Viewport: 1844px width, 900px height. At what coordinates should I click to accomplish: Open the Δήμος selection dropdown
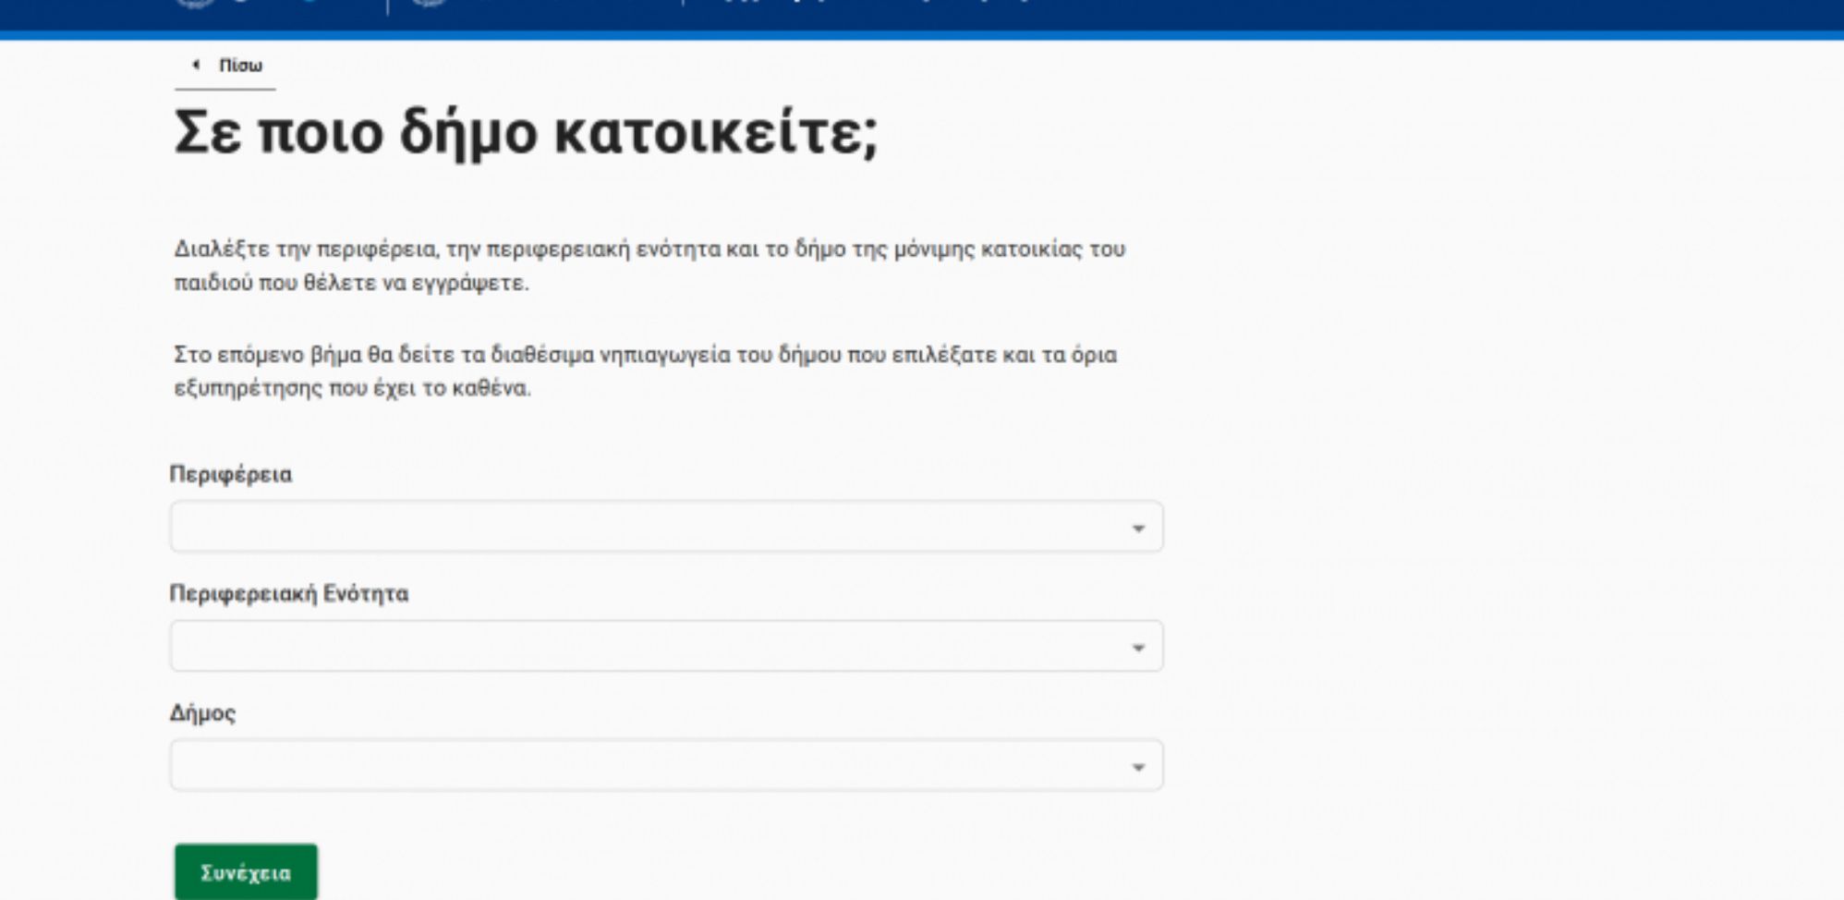click(665, 765)
